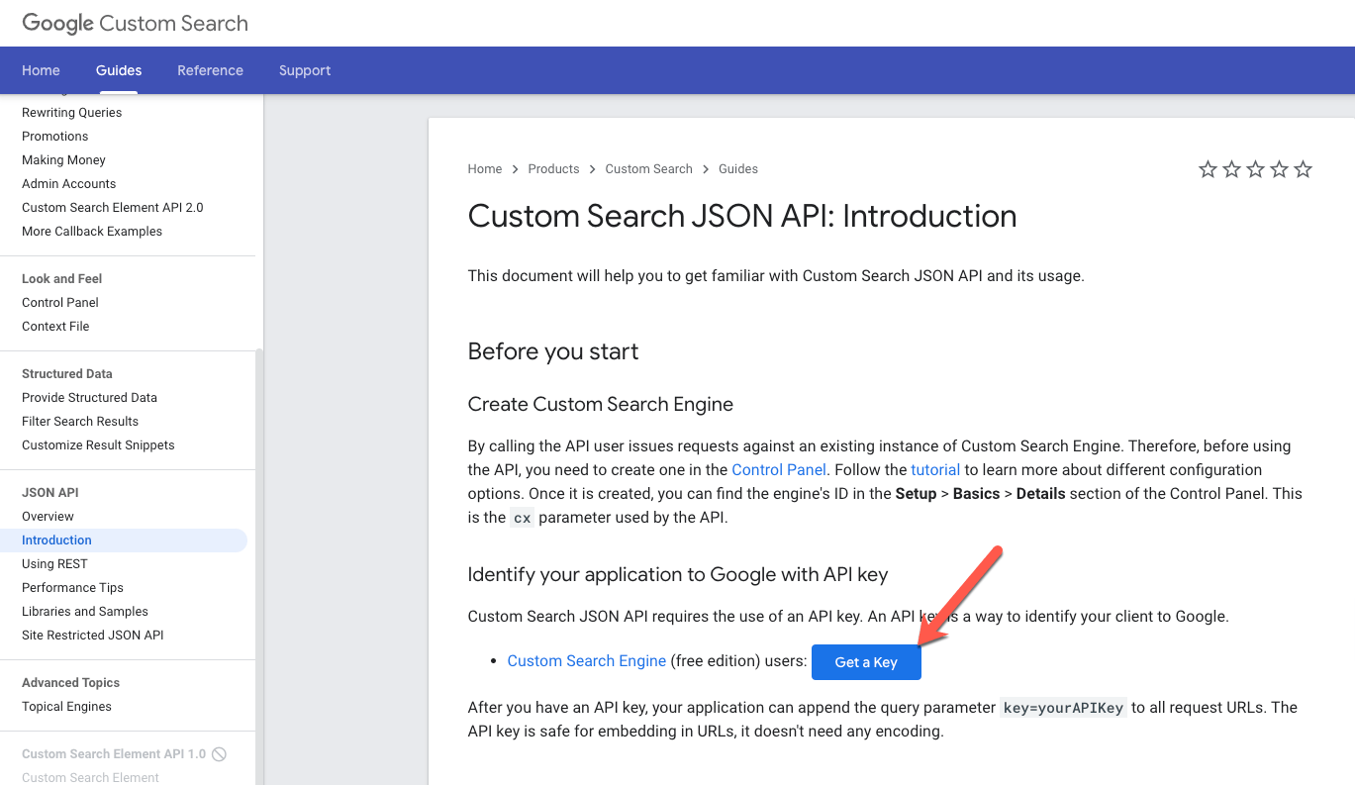Screen dimensions: 1355x785
Task: Rate the page three stars
Action: 1255,169
